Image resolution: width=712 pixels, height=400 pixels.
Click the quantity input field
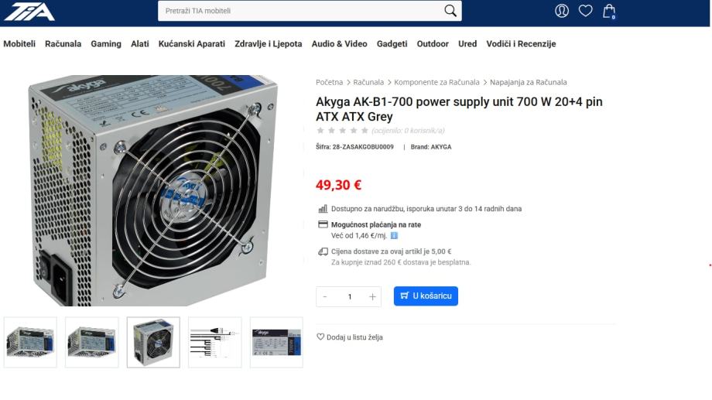(349, 296)
